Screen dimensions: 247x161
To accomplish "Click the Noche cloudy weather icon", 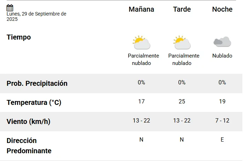I will 222,42.
